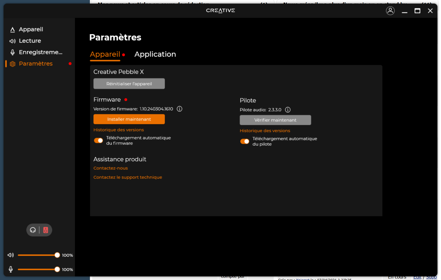441x280 pixels.
Task: Open the Appareil sidebar menu item
Action: pyautogui.click(x=31, y=29)
